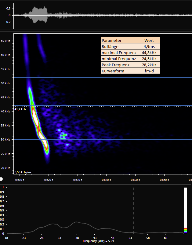
Task: Click the 41,7 kHz cursor frequency label
Action: point(20,109)
